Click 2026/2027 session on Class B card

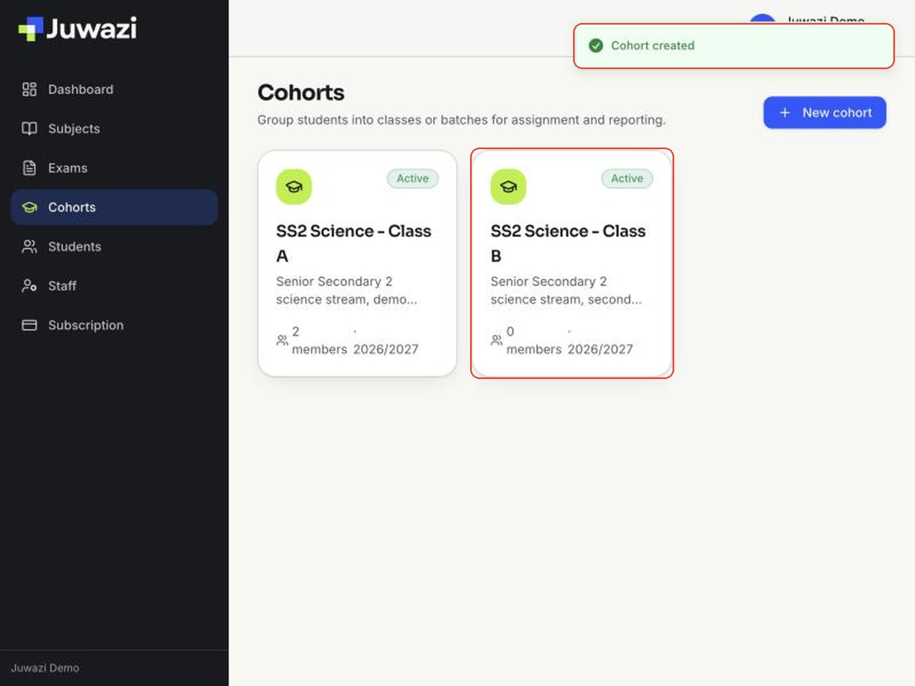600,349
